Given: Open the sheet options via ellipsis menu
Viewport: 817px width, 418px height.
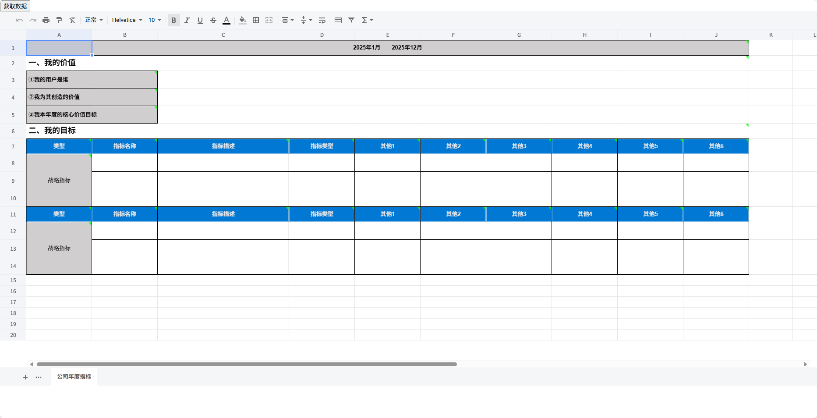Looking at the screenshot, I should (x=39, y=377).
